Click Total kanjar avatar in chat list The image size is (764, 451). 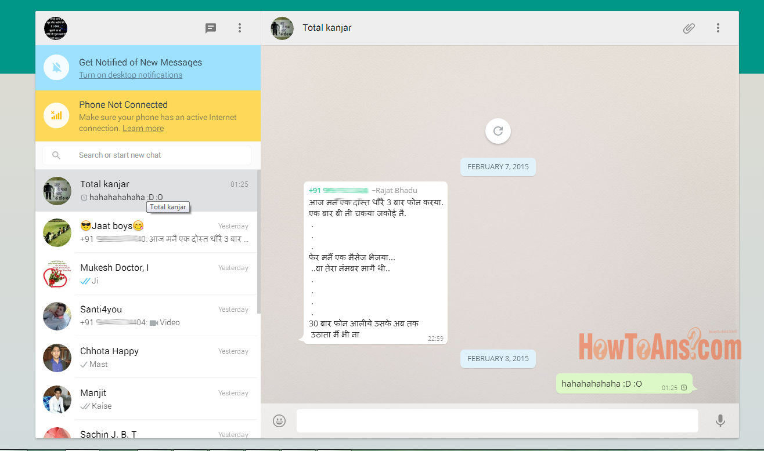57,191
